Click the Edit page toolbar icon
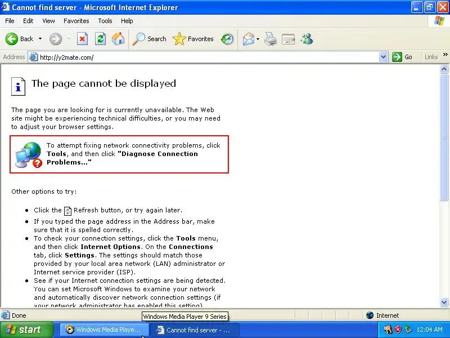 [x=289, y=39]
